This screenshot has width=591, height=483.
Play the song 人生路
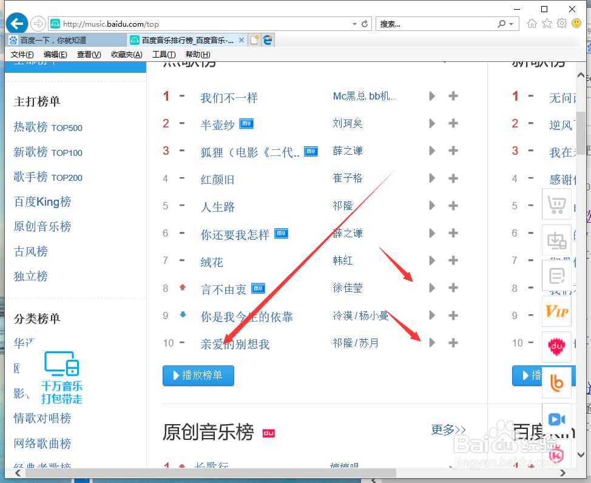coord(432,206)
